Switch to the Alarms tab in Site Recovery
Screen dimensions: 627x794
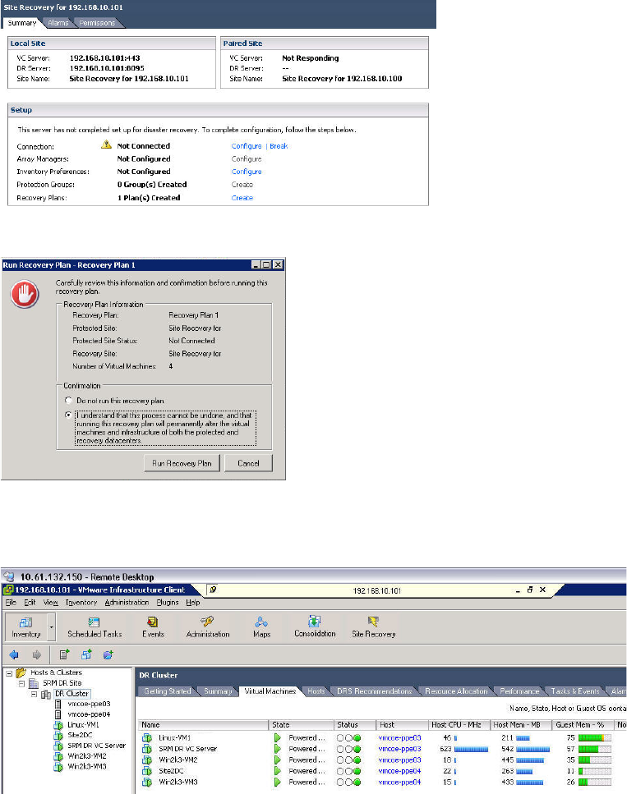coord(58,23)
